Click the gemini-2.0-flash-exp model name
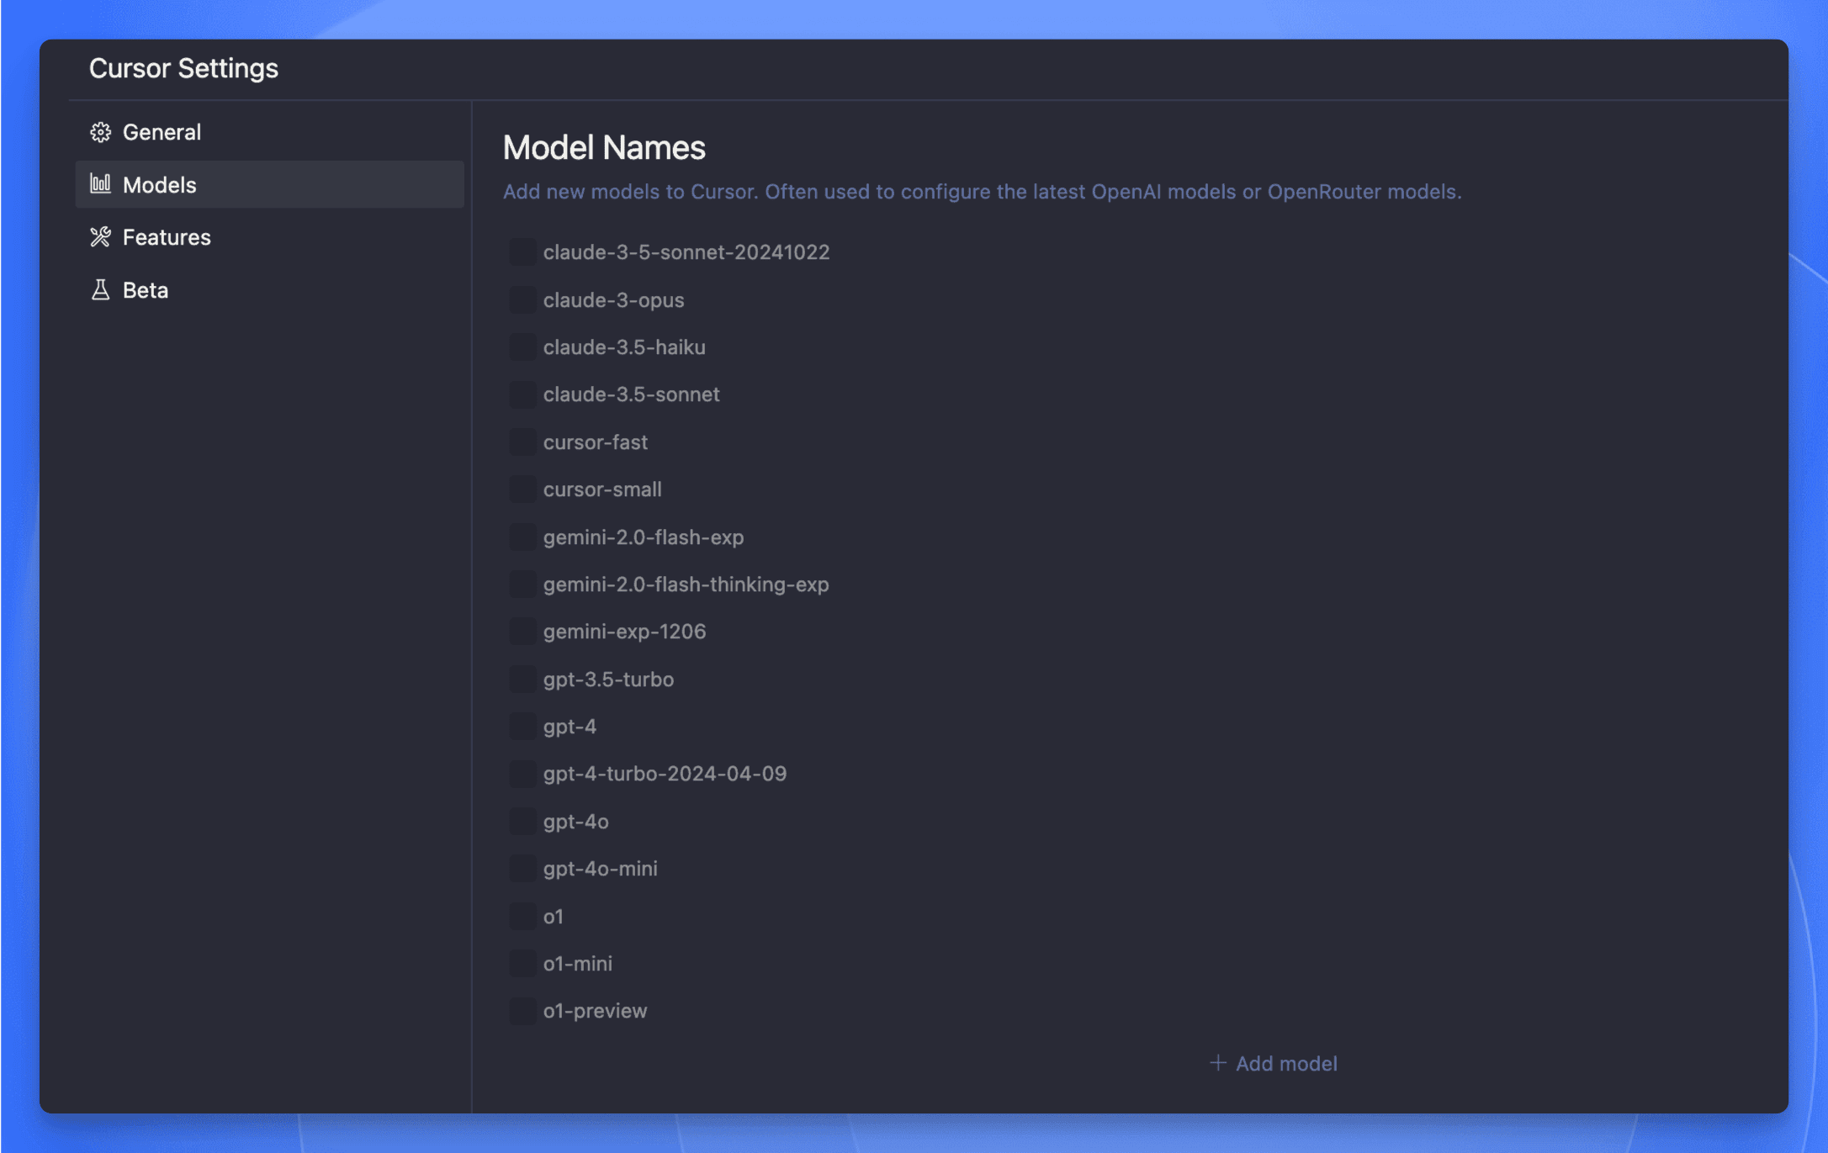This screenshot has width=1828, height=1153. (x=644, y=537)
